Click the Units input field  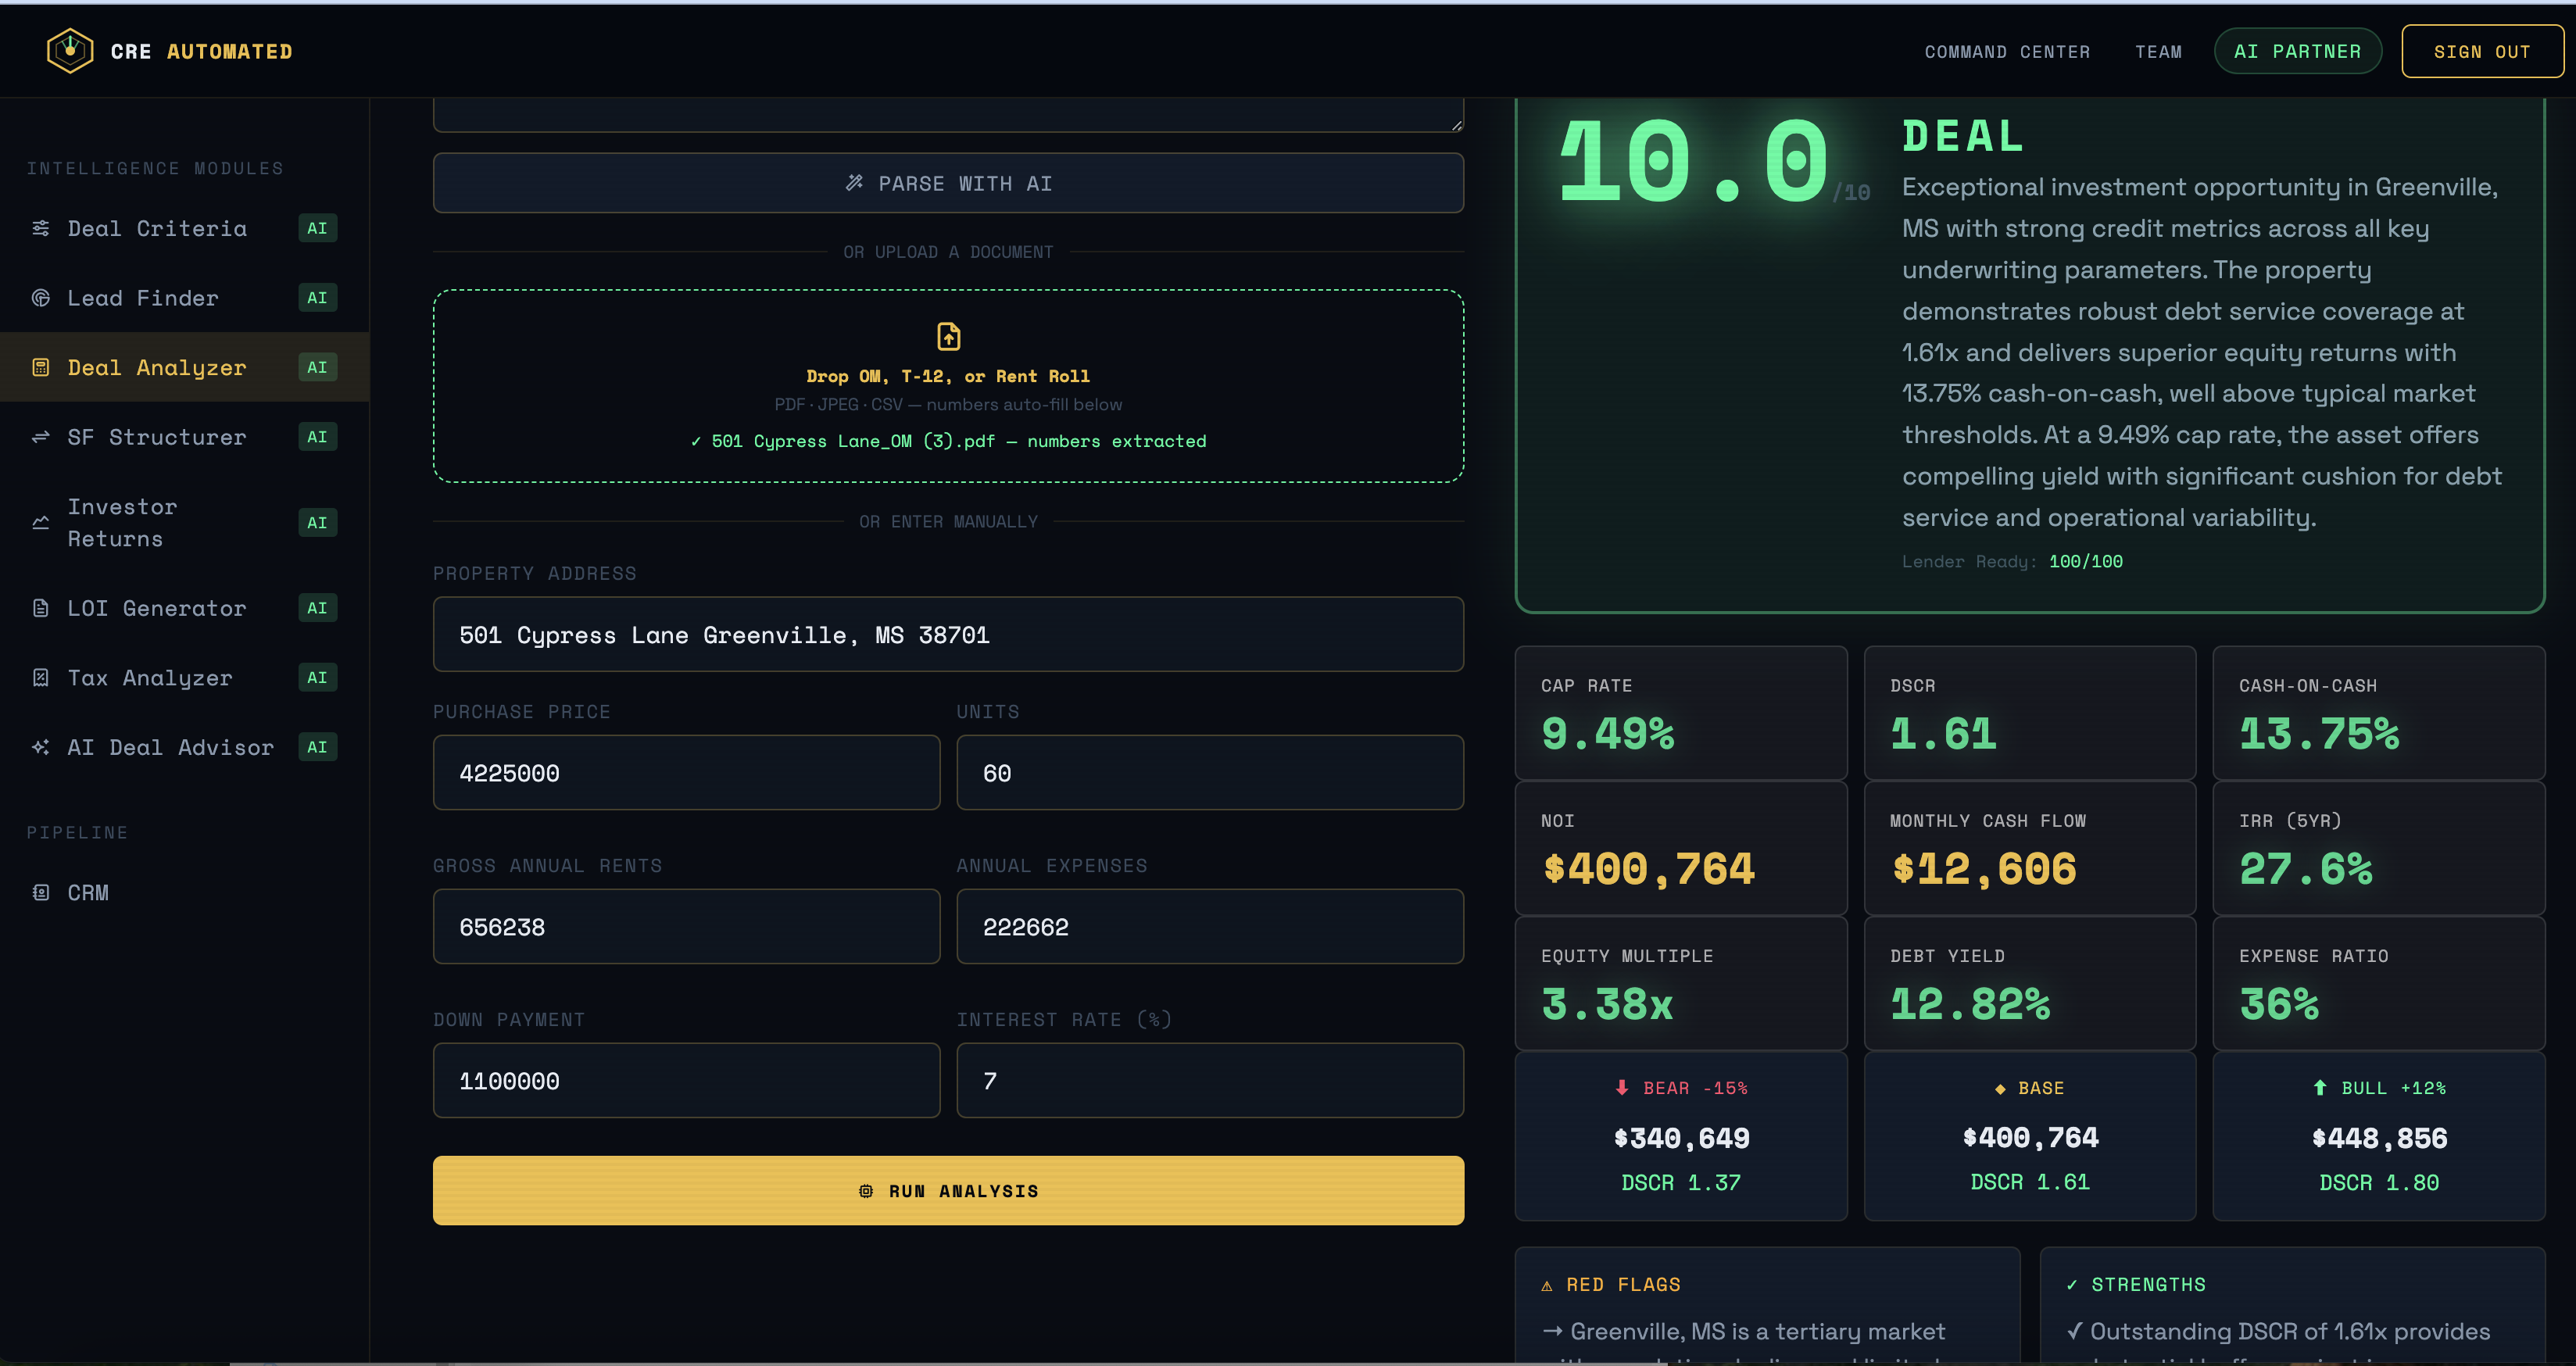pyautogui.click(x=1210, y=773)
